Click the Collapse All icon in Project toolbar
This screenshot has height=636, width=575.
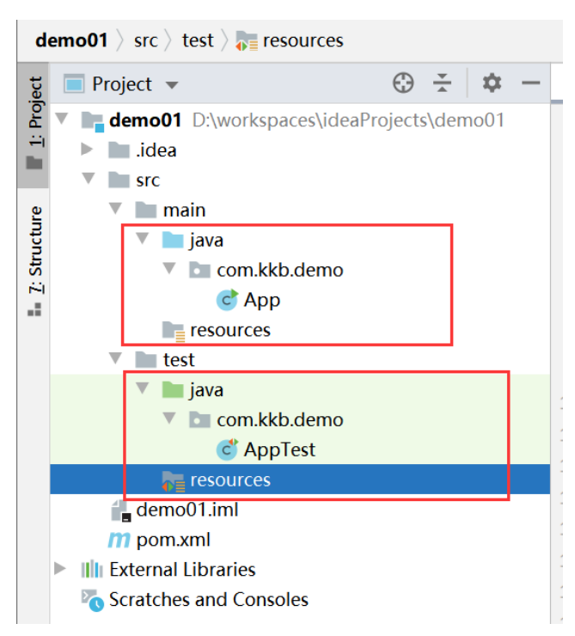click(442, 83)
